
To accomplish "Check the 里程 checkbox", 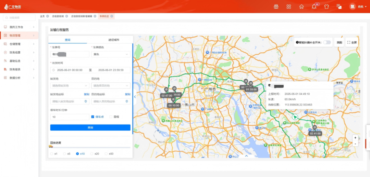I will 111,117.
